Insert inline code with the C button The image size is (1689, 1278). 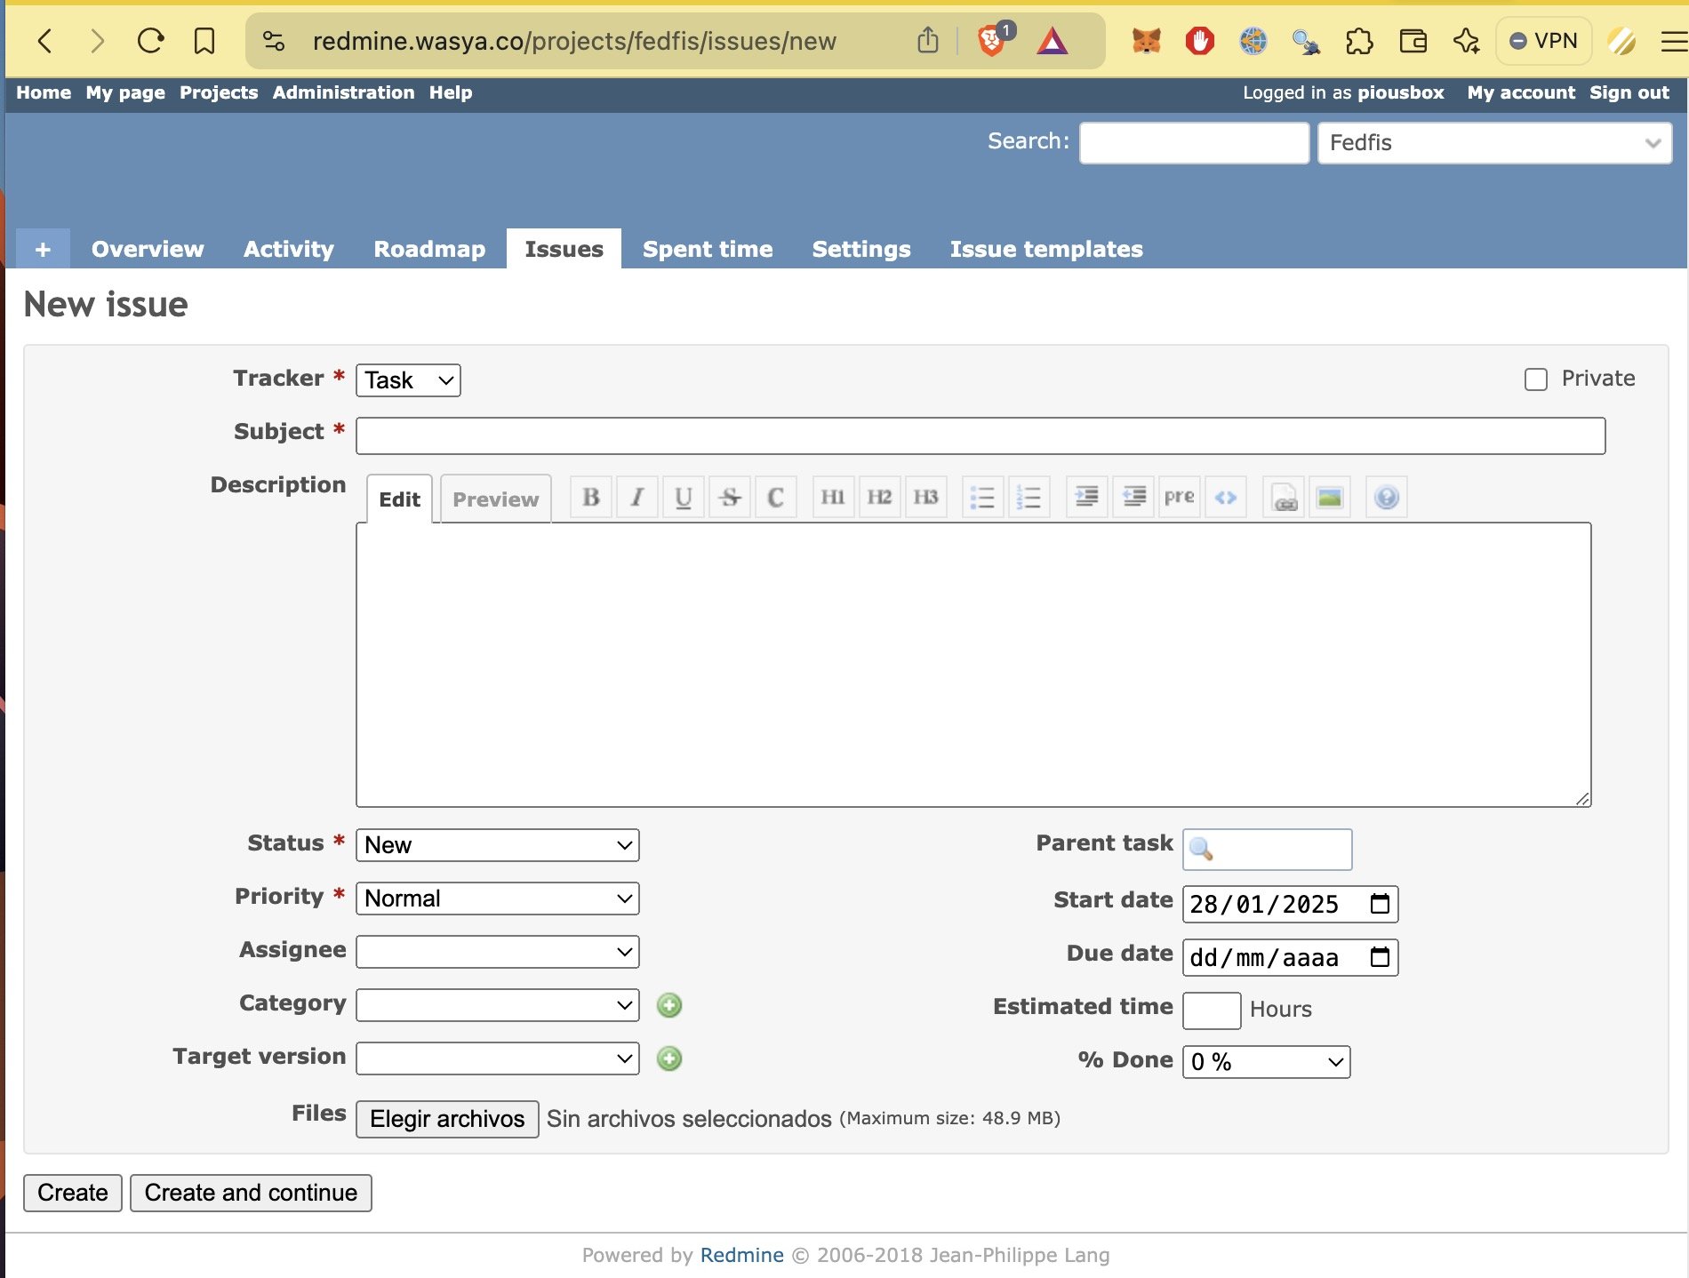point(776,497)
